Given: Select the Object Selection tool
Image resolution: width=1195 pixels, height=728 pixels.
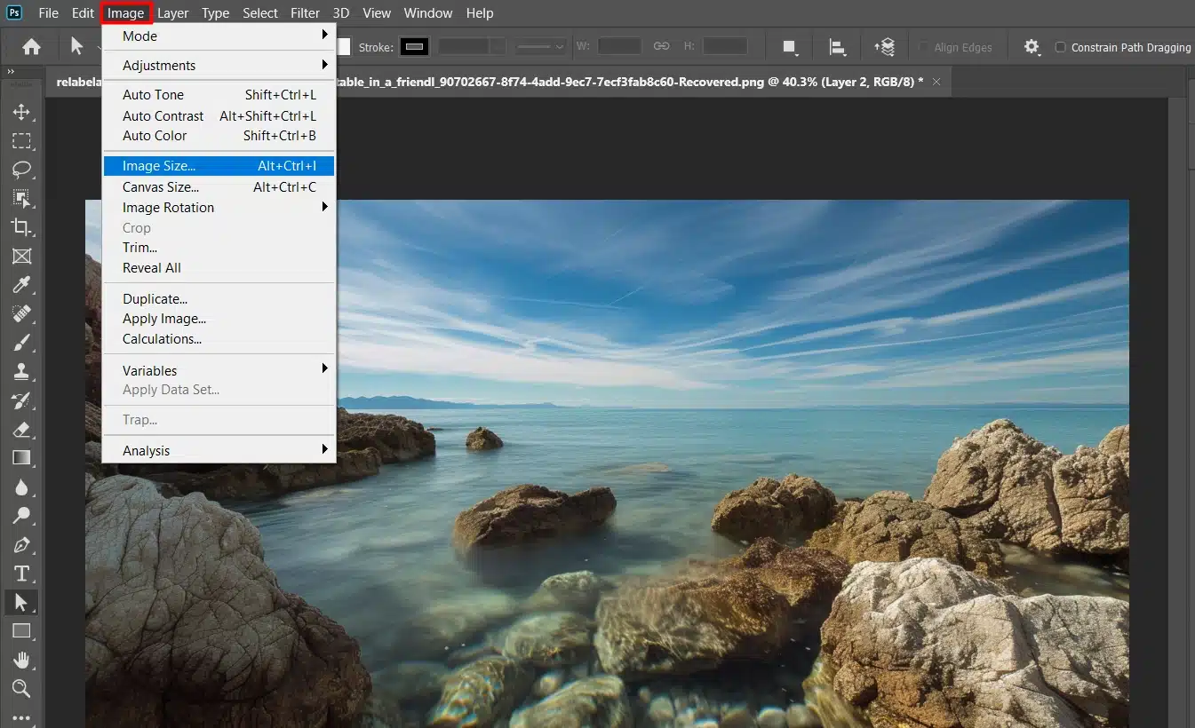Looking at the screenshot, I should pyautogui.click(x=21, y=198).
